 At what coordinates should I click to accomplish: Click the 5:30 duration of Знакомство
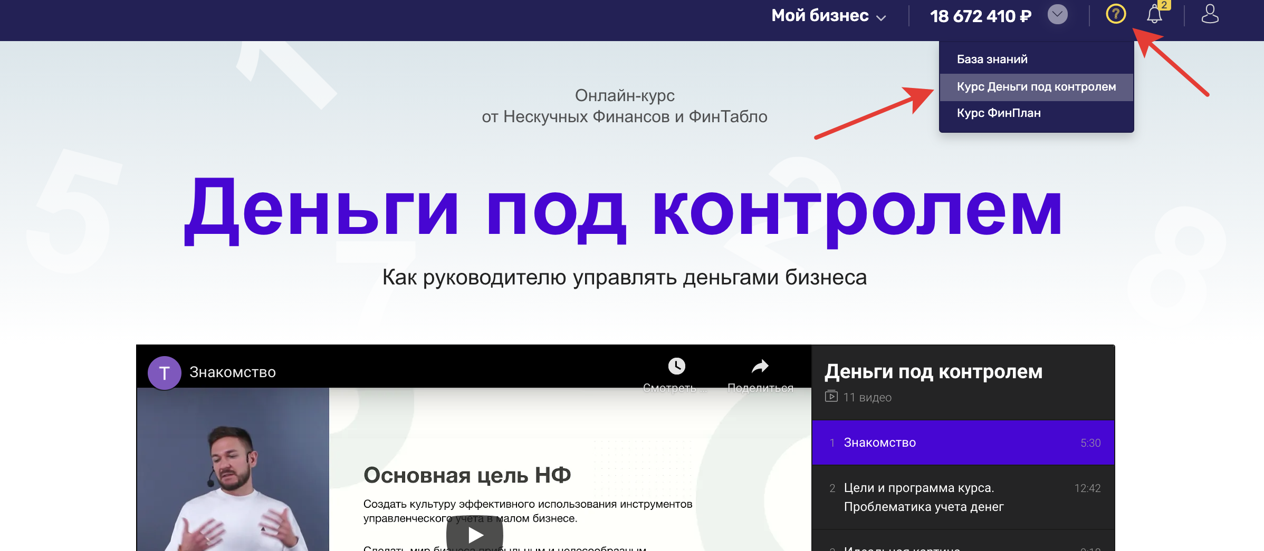click(x=1090, y=443)
